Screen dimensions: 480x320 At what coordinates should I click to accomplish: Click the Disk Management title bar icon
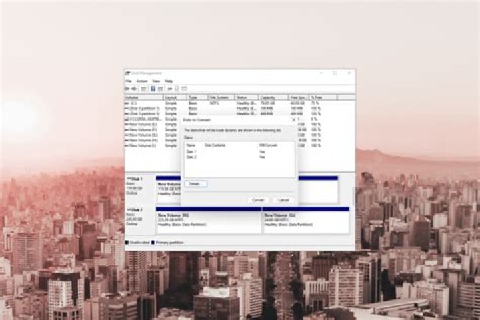tap(127, 73)
